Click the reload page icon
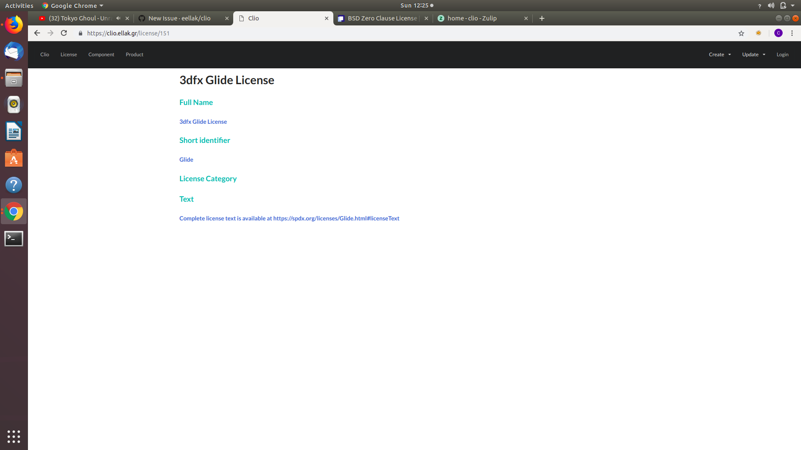Viewport: 801px width, 450px height. (63, 33)
